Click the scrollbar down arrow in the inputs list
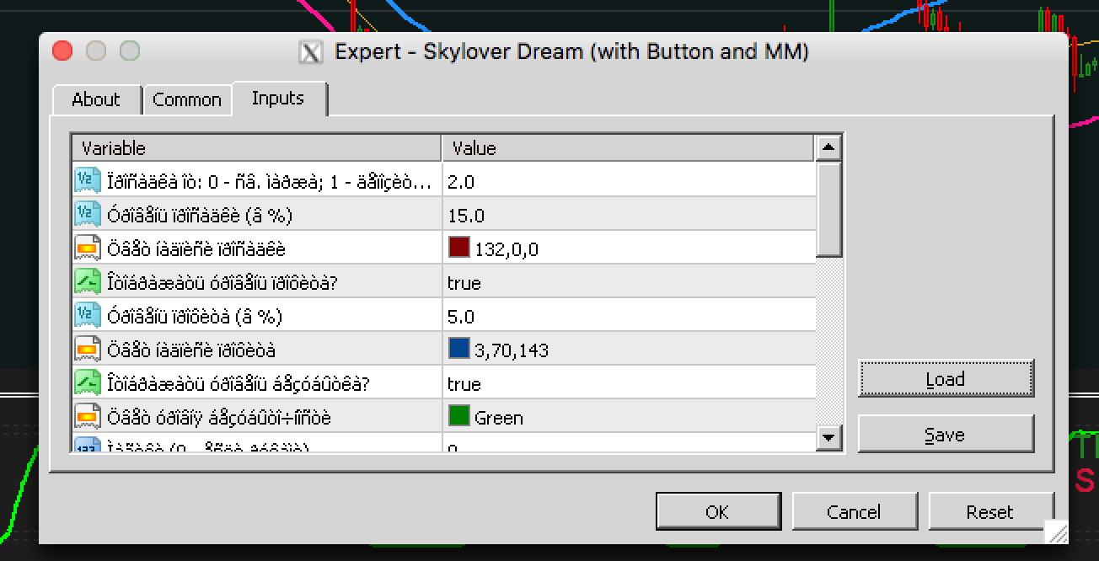Screen dimensions: 1099x561 (x=829, y=437)
